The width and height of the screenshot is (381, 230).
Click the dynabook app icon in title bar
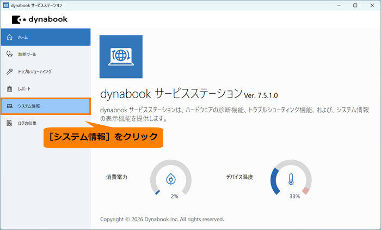click(6, 5)
